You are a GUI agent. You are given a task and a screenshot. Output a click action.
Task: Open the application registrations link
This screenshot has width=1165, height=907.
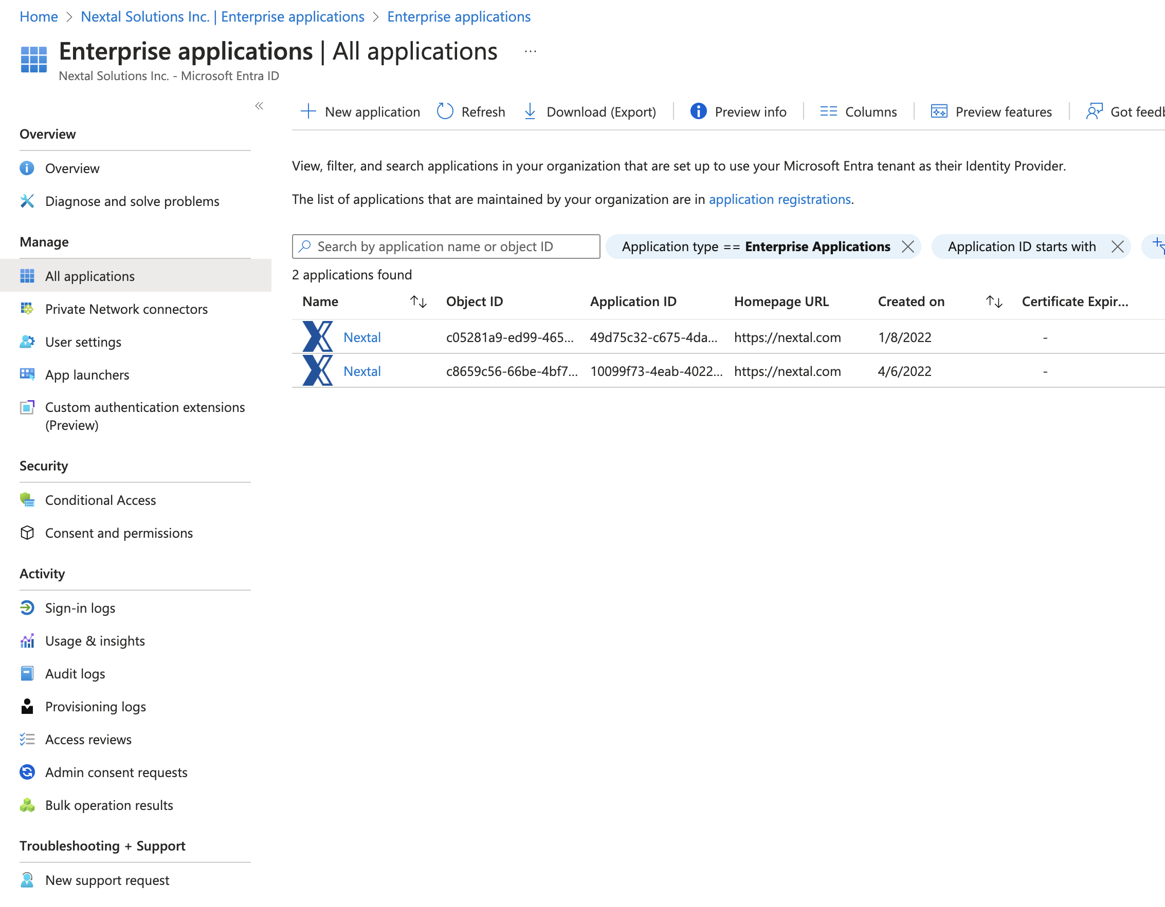(x=779, y=199)
